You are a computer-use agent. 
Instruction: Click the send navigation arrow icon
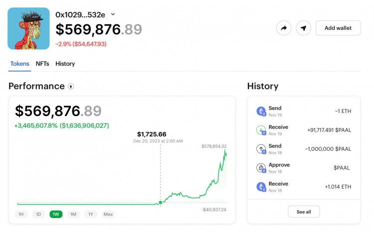tap(303, 28)
